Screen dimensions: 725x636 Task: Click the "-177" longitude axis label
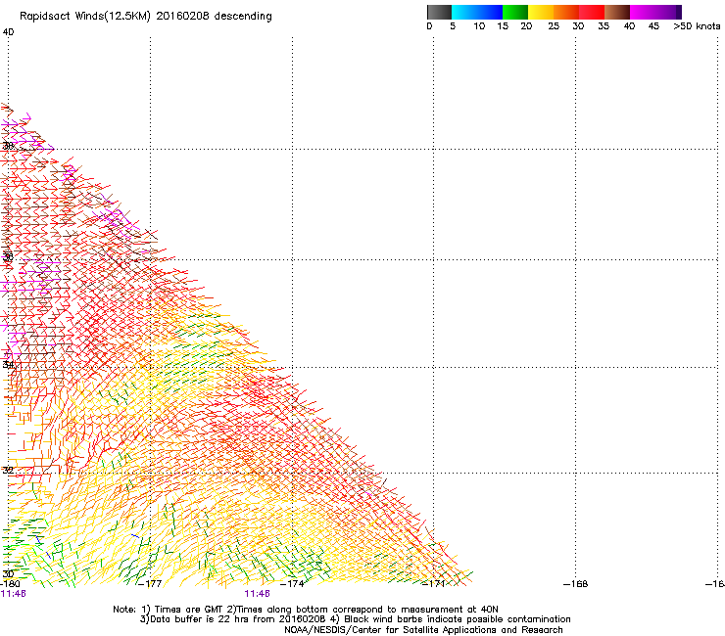click(x=150, y=584)
